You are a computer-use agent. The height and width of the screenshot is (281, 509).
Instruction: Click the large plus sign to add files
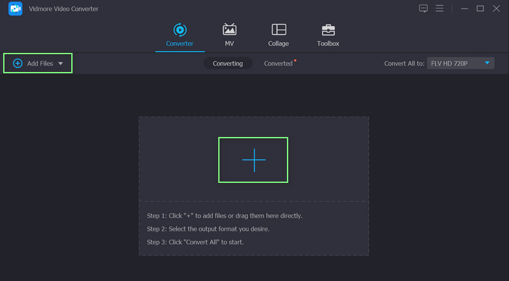(253, 160)
